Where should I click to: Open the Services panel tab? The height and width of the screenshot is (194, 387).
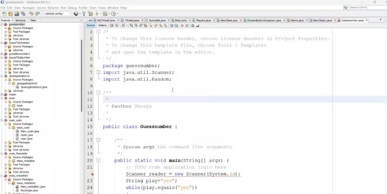(x=20, y=20)
